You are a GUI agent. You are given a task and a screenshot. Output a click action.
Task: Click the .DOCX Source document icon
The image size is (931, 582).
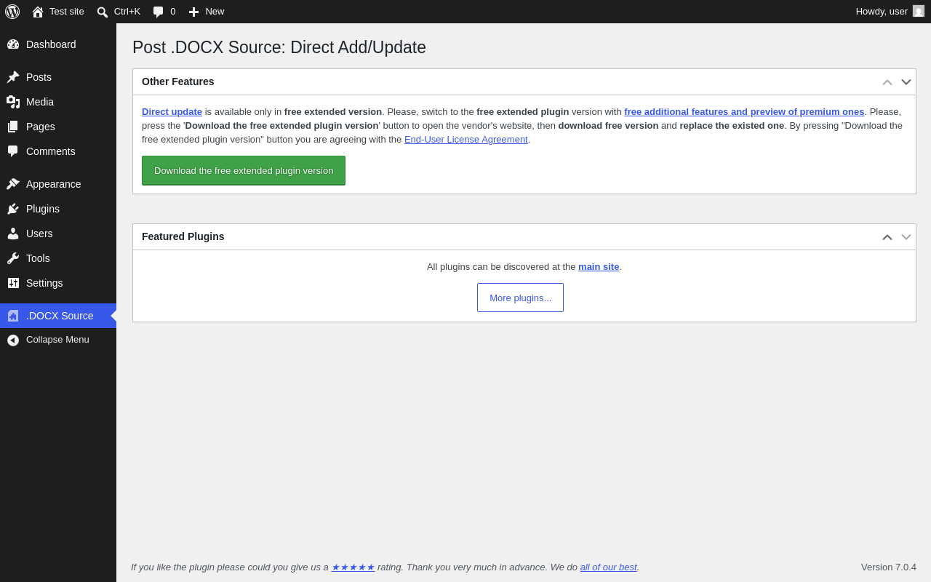click(x=13, y=316)
